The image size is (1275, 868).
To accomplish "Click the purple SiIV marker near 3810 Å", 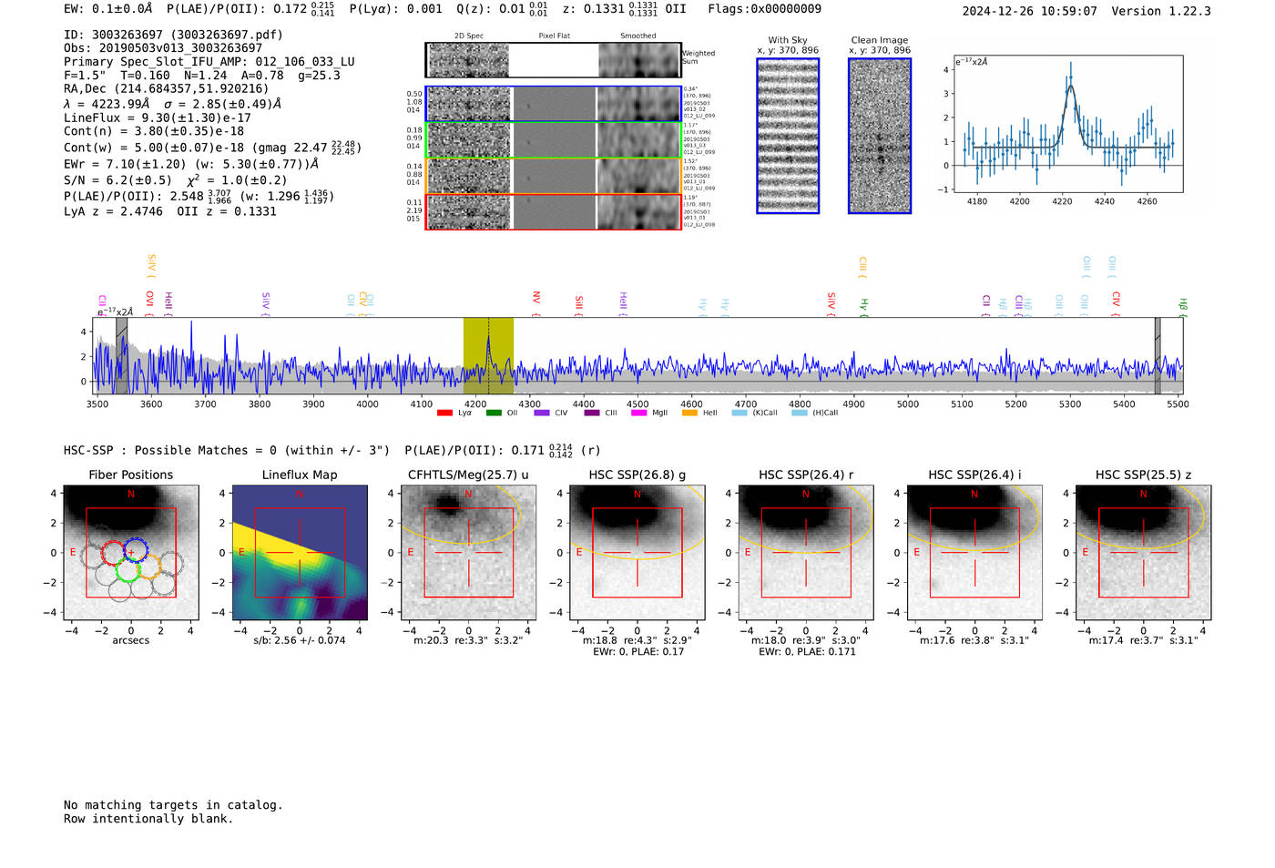I will (265, 304).
